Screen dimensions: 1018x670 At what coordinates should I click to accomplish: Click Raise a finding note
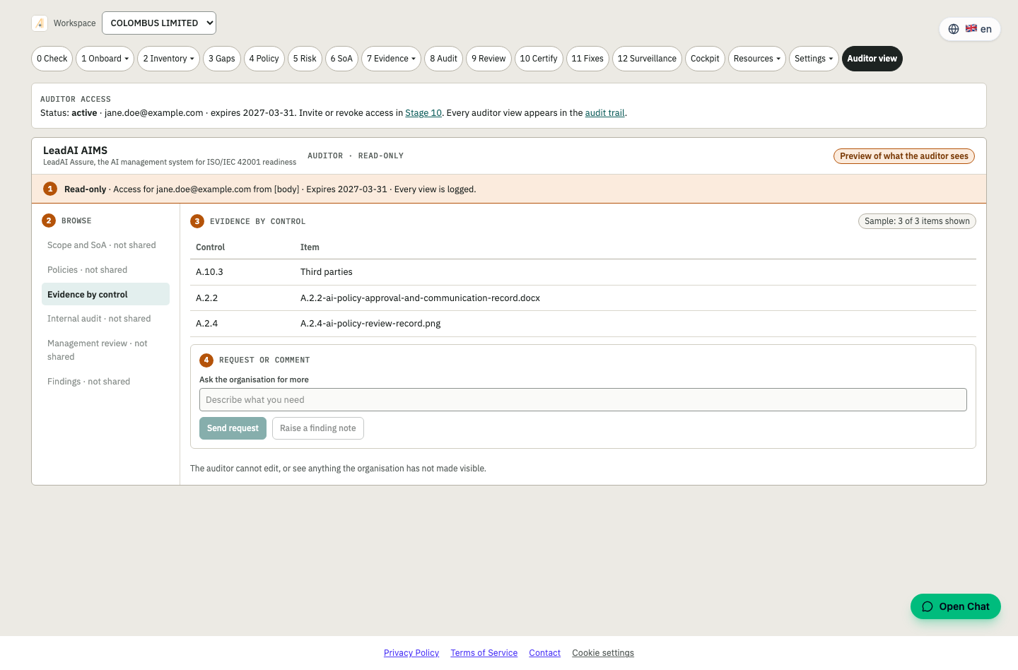318,428
